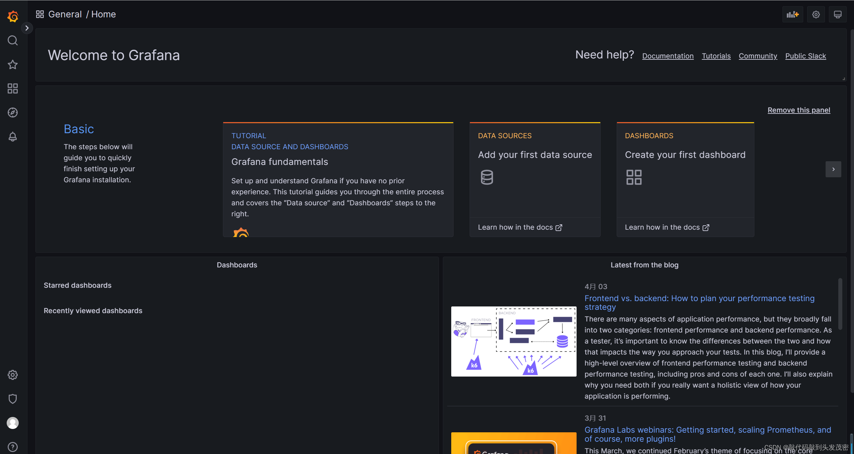Click the Grafana logo in sidebar
This screenshot has width=854, height=454.
pyautogui.click(x=13, y=16)
